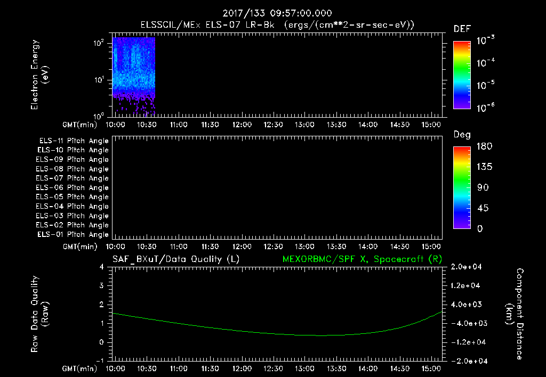Screen dimensions: 546x377
Task: Click 13:30 time label under the pitch angle panel
Action: (x=336, y=247)
